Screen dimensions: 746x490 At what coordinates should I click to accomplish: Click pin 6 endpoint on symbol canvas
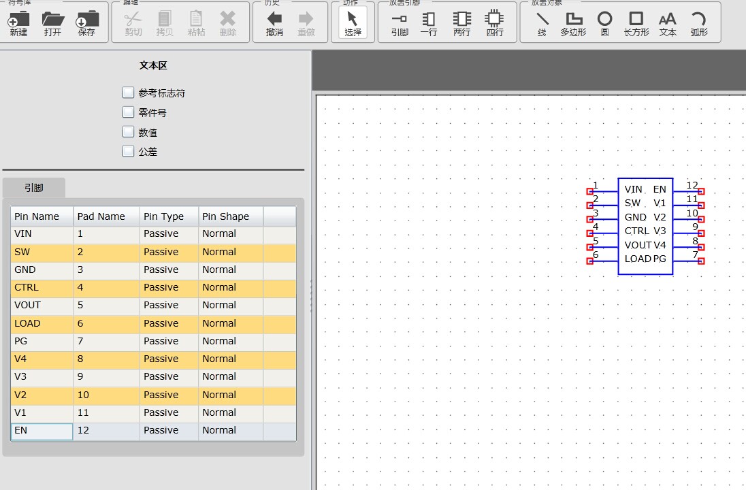(590, 261)
